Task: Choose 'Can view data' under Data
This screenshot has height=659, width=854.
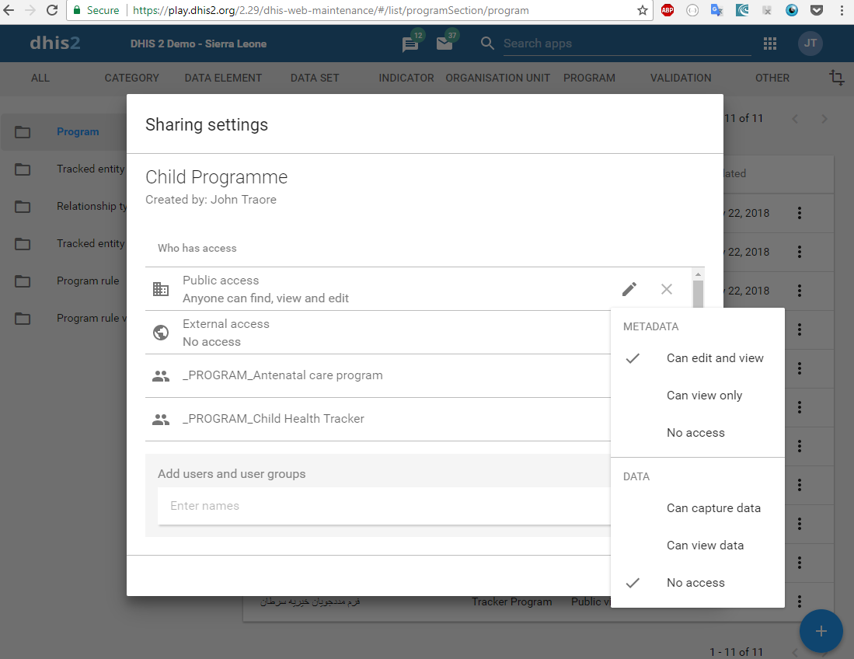Action: pos(705,546)
